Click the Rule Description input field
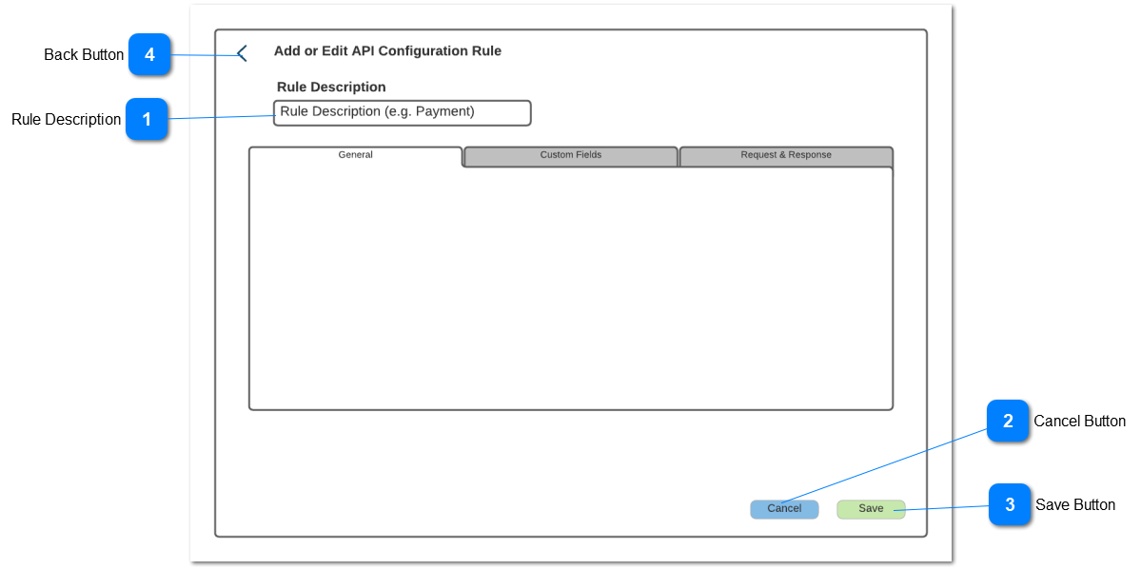The image size is (1141, 570). pos(402,112)
